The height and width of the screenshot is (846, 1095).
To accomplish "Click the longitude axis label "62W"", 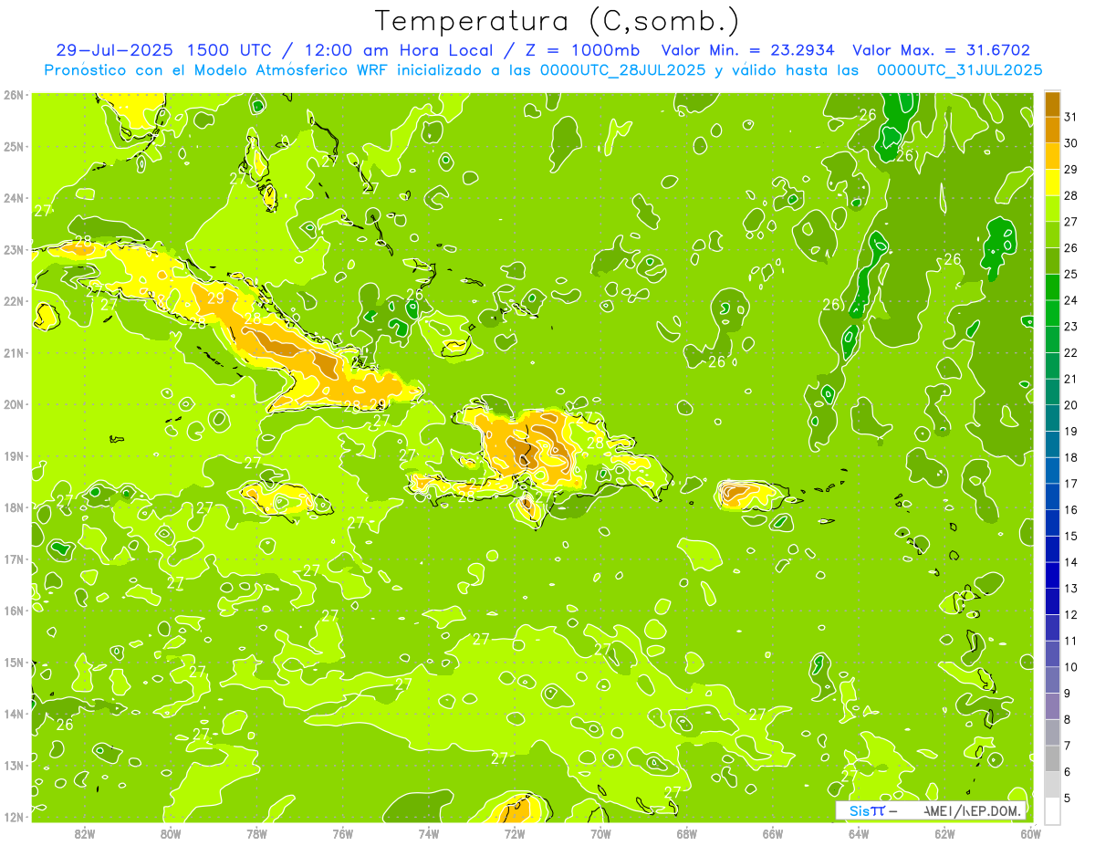I will (944, 833).
